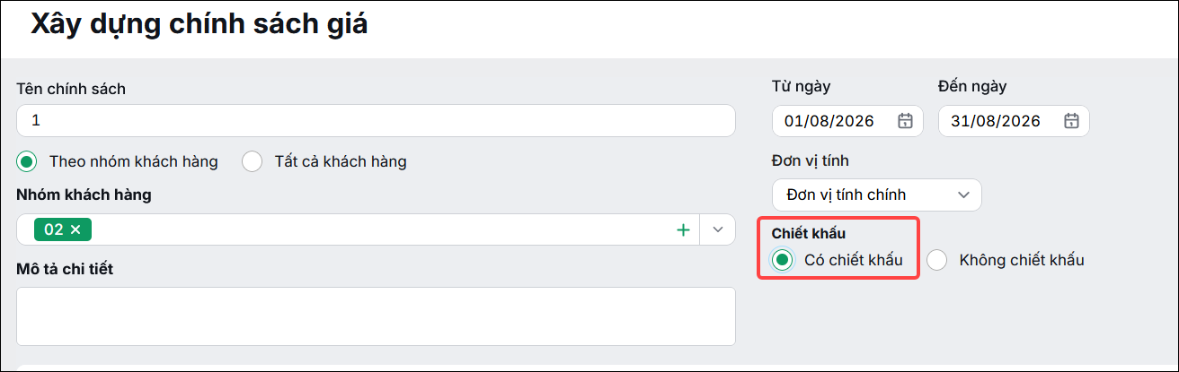This screenshot has height=372, width=1179.
Task: Click the Đến ngày date field 31/08/2026
Action: pyautogui.click(x=1014, y=121)
